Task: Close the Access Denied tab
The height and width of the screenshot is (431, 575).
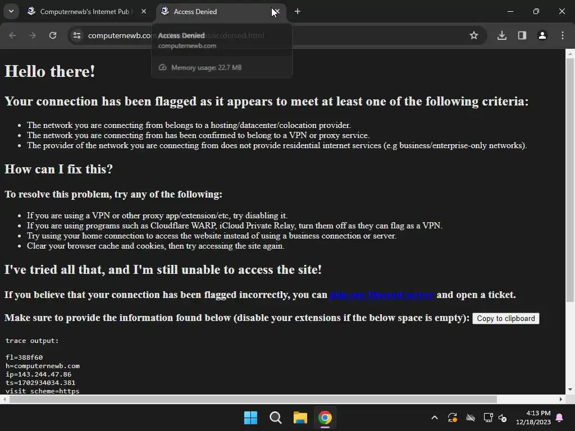Action: click(276, 11)
